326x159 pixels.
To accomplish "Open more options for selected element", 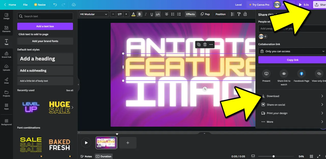I will (211, 45).
